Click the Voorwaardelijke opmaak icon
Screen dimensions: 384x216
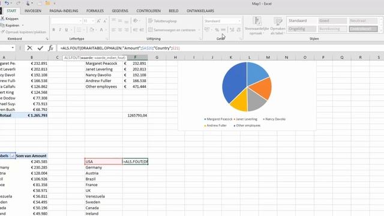tap(257, 26)
